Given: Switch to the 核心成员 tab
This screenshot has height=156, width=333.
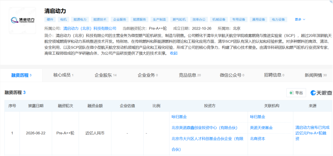Looking at the screenshot, I should tap(63, 75).
